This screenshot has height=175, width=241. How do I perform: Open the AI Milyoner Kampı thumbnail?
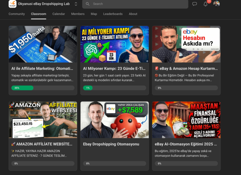[x=114, y=44]
